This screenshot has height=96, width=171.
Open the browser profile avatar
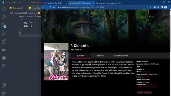[x=165, y=7]
